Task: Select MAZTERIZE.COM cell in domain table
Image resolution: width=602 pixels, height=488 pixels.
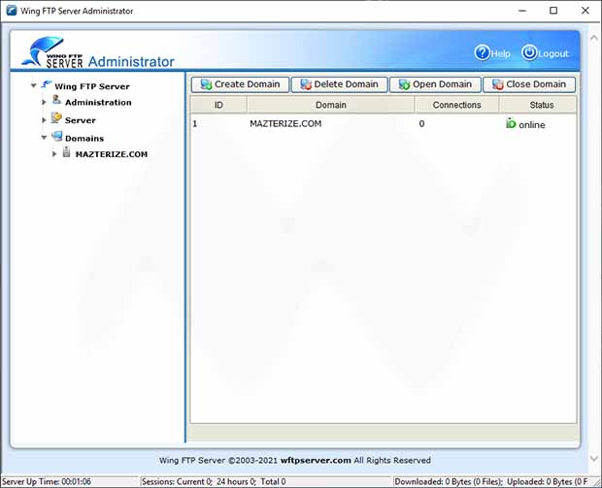Action: click(285, 123)
